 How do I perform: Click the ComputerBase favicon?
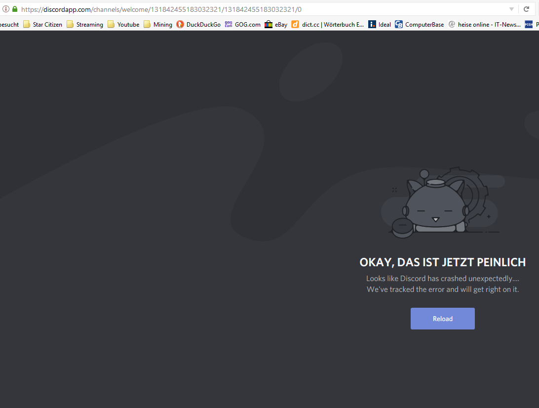(399, 24)
